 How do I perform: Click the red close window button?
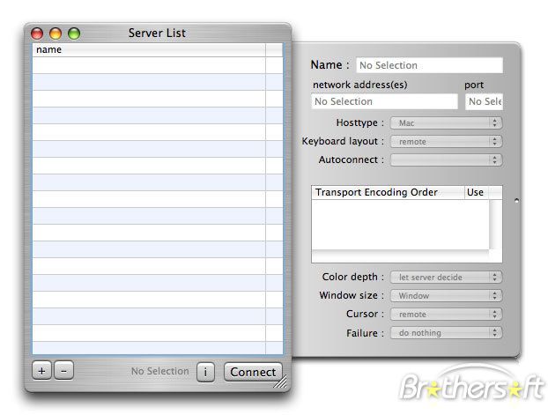click(37, 33)
